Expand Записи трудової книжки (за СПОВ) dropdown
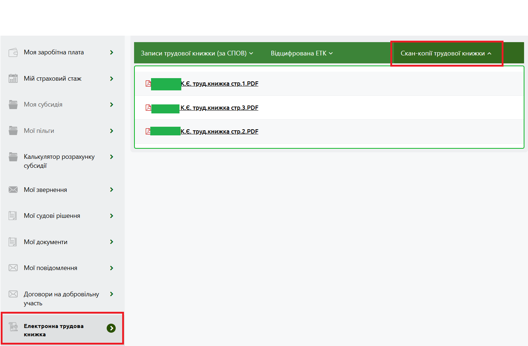Viewport: 528px width, 346px height. [197, 53]
